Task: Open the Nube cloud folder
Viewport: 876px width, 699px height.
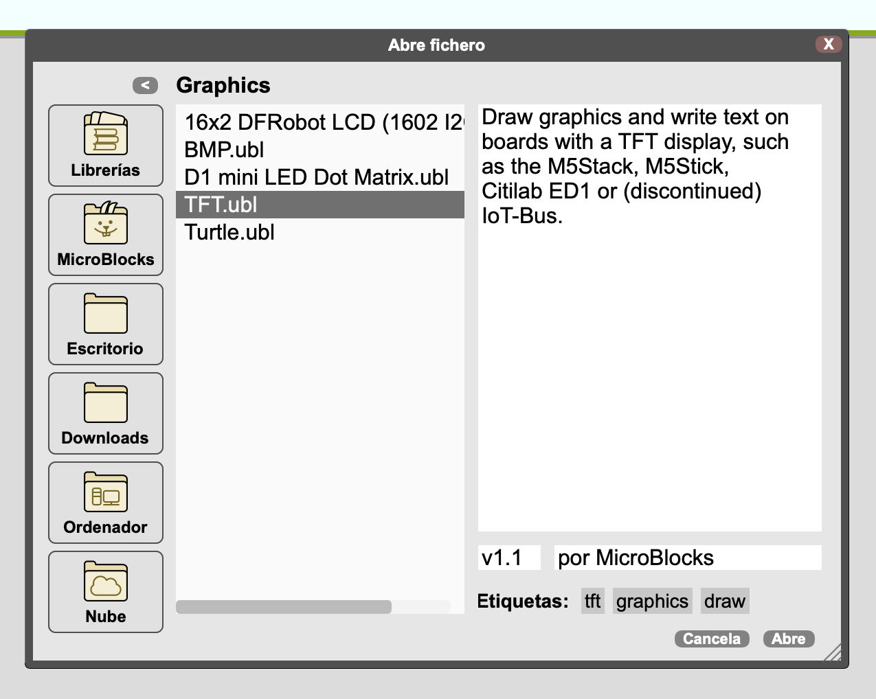Action: coord(106,591)
